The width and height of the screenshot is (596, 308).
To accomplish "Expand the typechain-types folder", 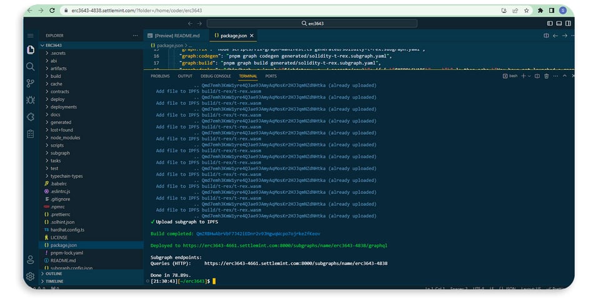I will [91, 176].
